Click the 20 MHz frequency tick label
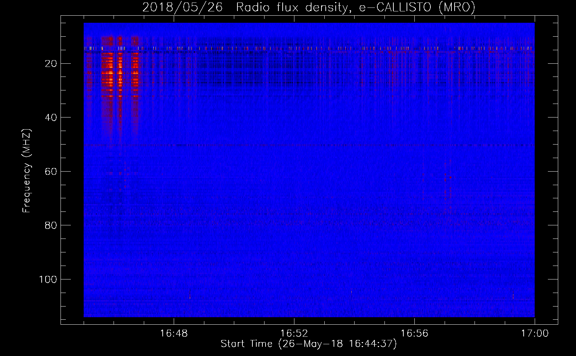Image resolution: width=576 pixels, height=356 pixels. tap(51, 64)
